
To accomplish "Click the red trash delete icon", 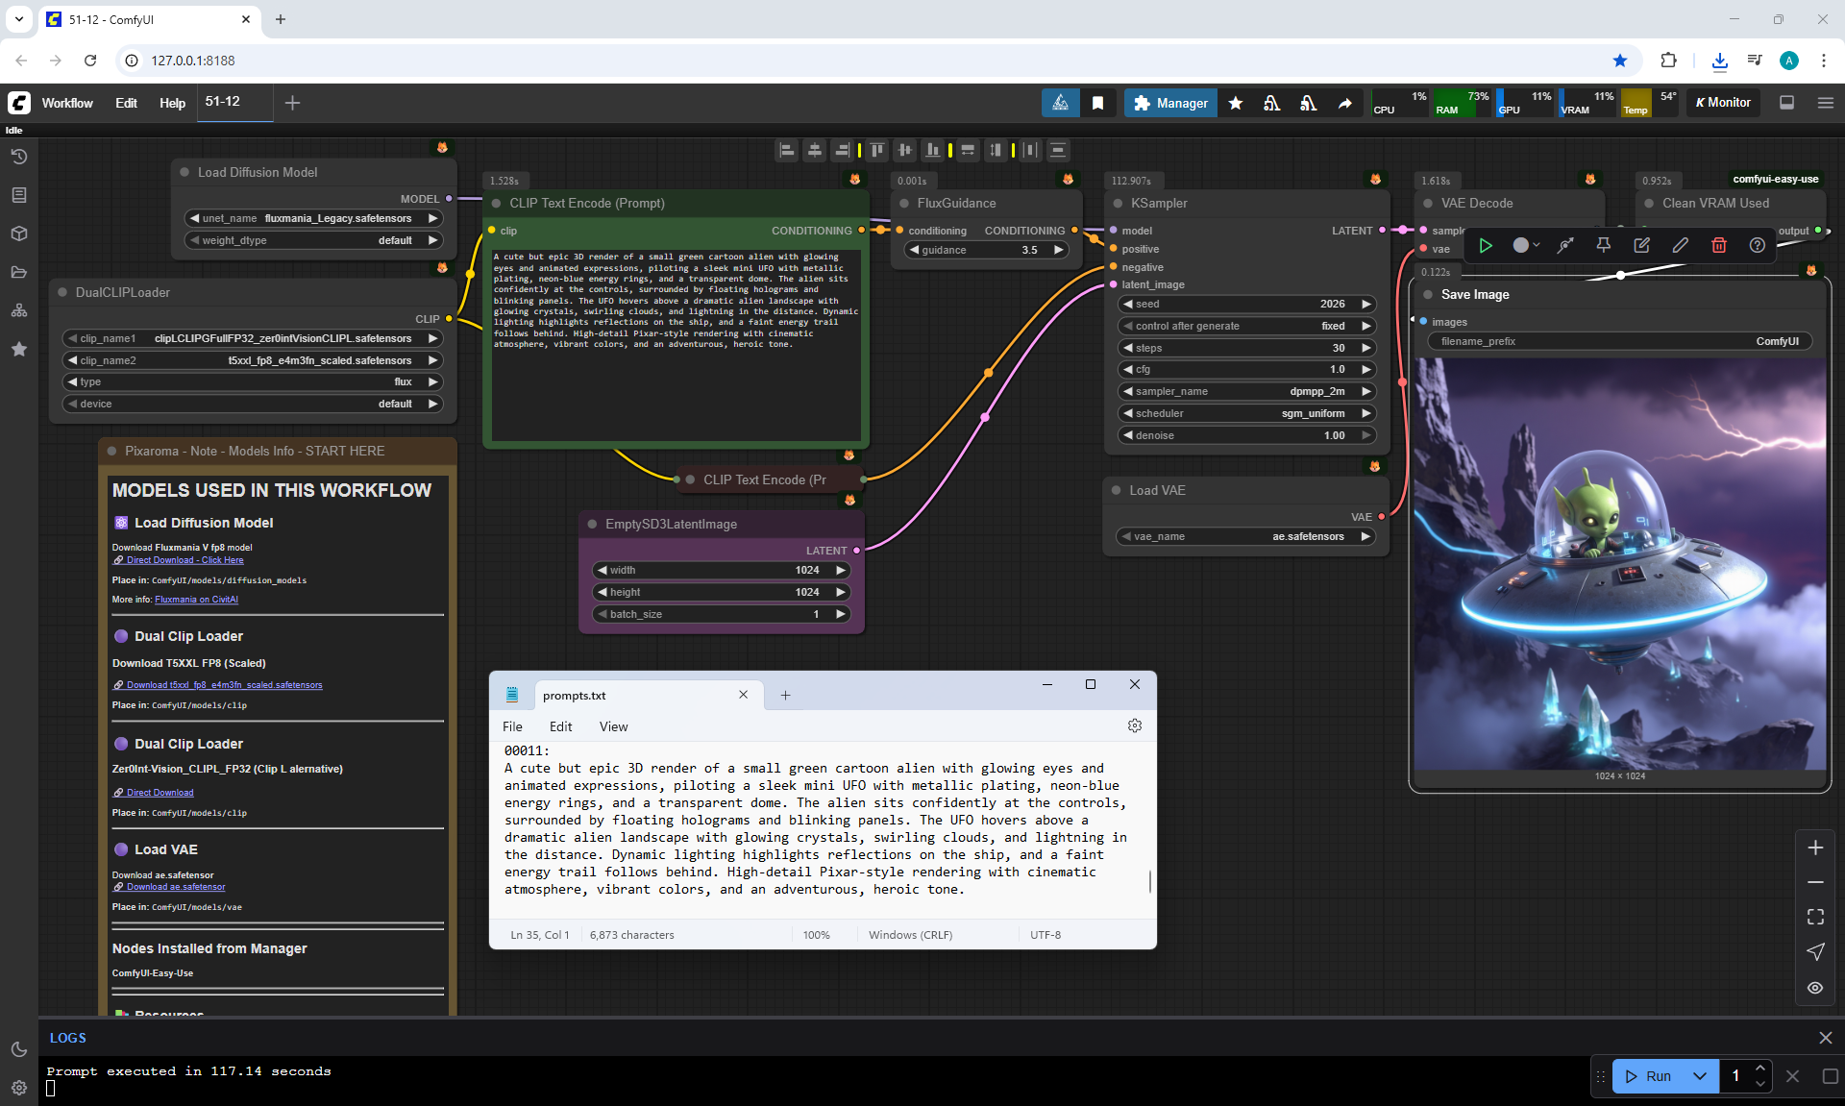I will [x=1718, y=245].
